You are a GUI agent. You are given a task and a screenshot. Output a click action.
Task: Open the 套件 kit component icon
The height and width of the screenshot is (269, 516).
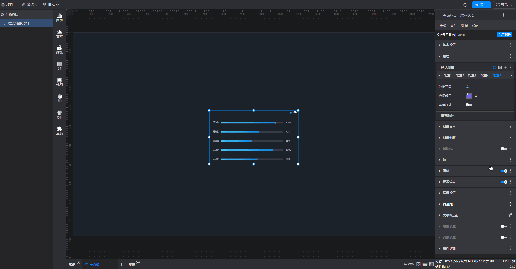point(59,115)
